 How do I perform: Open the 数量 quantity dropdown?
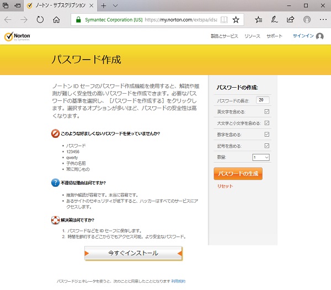261,157
